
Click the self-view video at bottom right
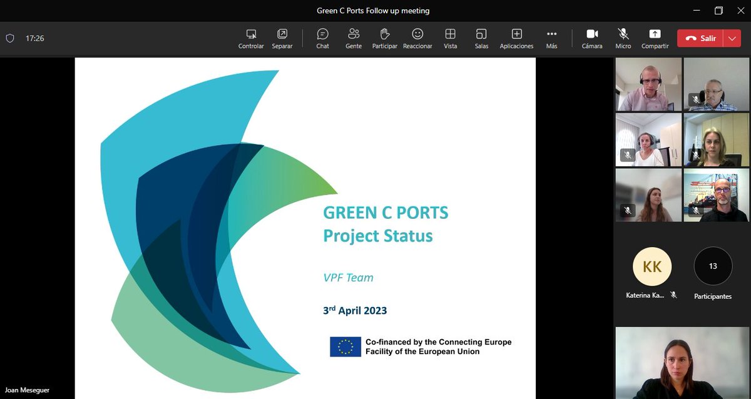click(x=682, y=363)
